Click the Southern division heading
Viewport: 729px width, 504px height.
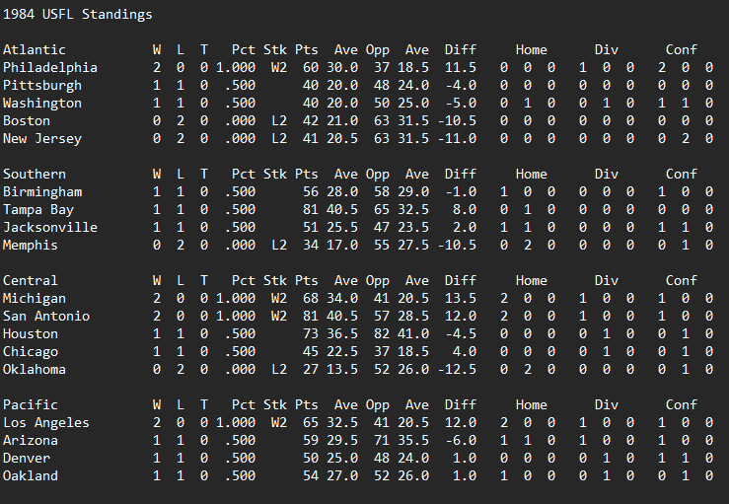click(x=35, y=175)
